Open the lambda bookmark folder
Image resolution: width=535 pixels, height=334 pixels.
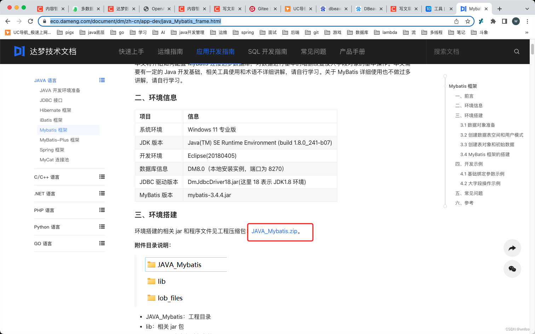click(x=385, y=33)
